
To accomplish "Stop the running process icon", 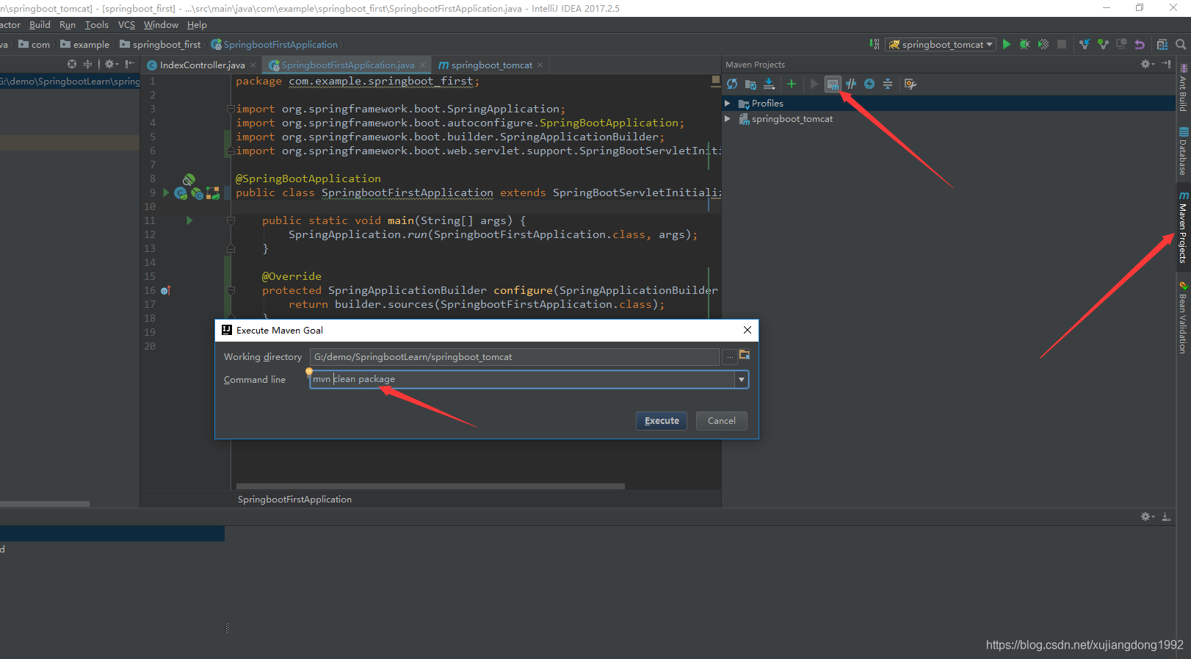I will pyautogui.click(x=1062, y=44).
